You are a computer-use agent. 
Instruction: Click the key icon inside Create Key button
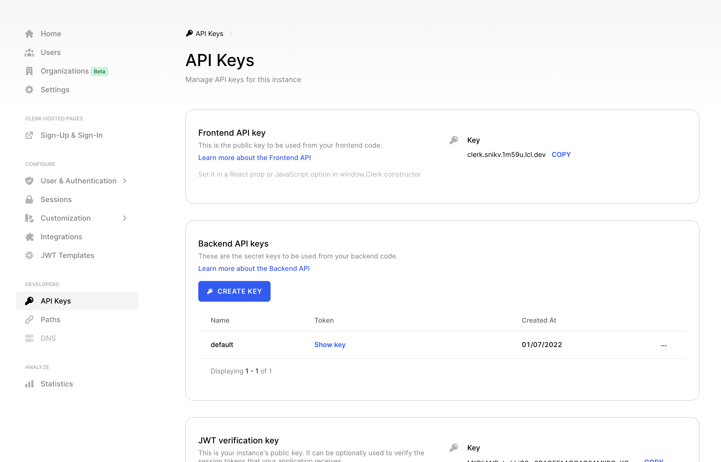click(210, 291)
